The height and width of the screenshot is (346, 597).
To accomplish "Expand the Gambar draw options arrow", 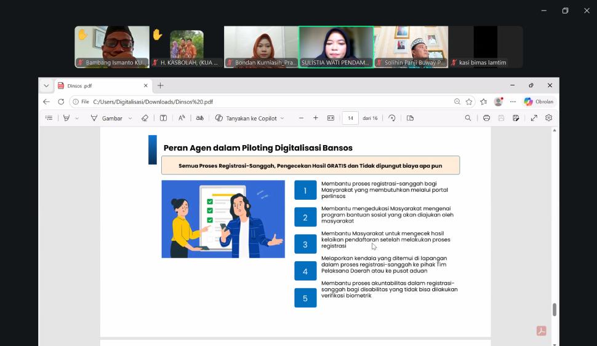I will [130, 119].
